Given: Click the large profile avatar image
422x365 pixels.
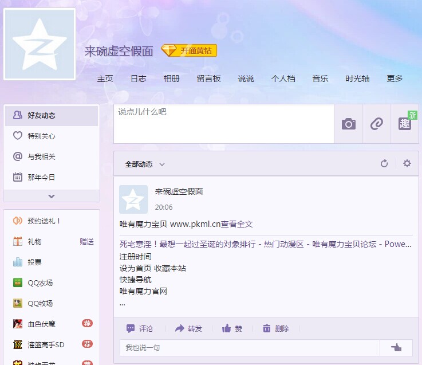Looking at the screenshot, I should point(40,44).
